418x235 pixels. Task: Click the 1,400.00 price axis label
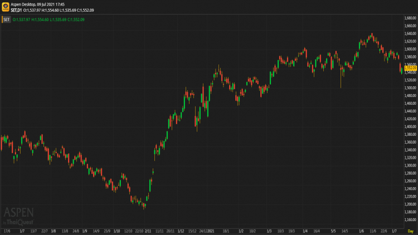(410, 127)
